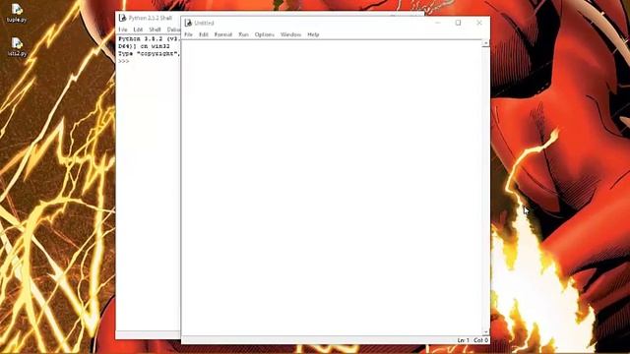The height and width of the screenshot is (354, 630).
Task: Open the Run menu in Untitled editor
Action: (243, 34)
